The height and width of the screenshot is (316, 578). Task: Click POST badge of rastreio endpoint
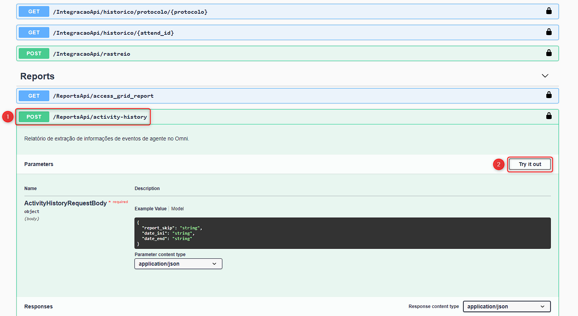coord(34,53)
